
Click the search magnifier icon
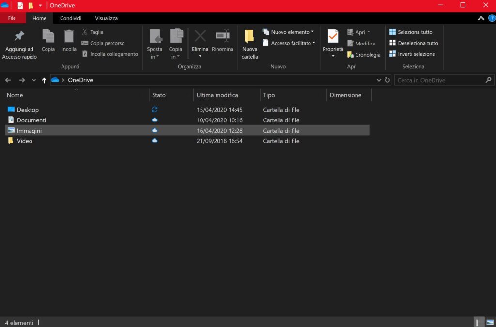[x=488, y=80]
